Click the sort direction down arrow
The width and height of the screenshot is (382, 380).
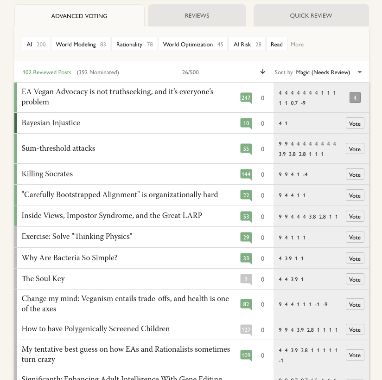point(262,72)
